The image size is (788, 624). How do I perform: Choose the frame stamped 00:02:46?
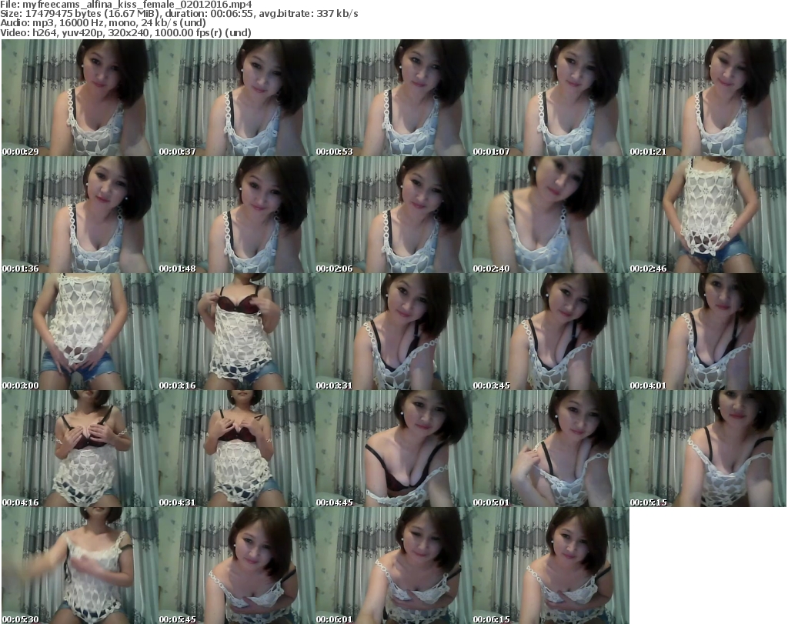708,215
